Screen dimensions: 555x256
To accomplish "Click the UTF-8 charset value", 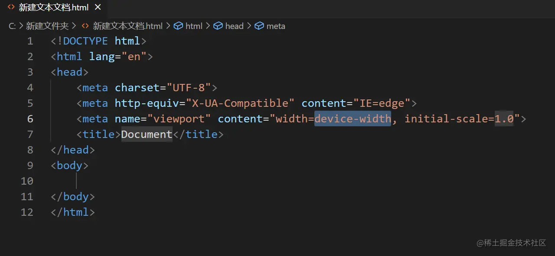I will click(189, 87).
